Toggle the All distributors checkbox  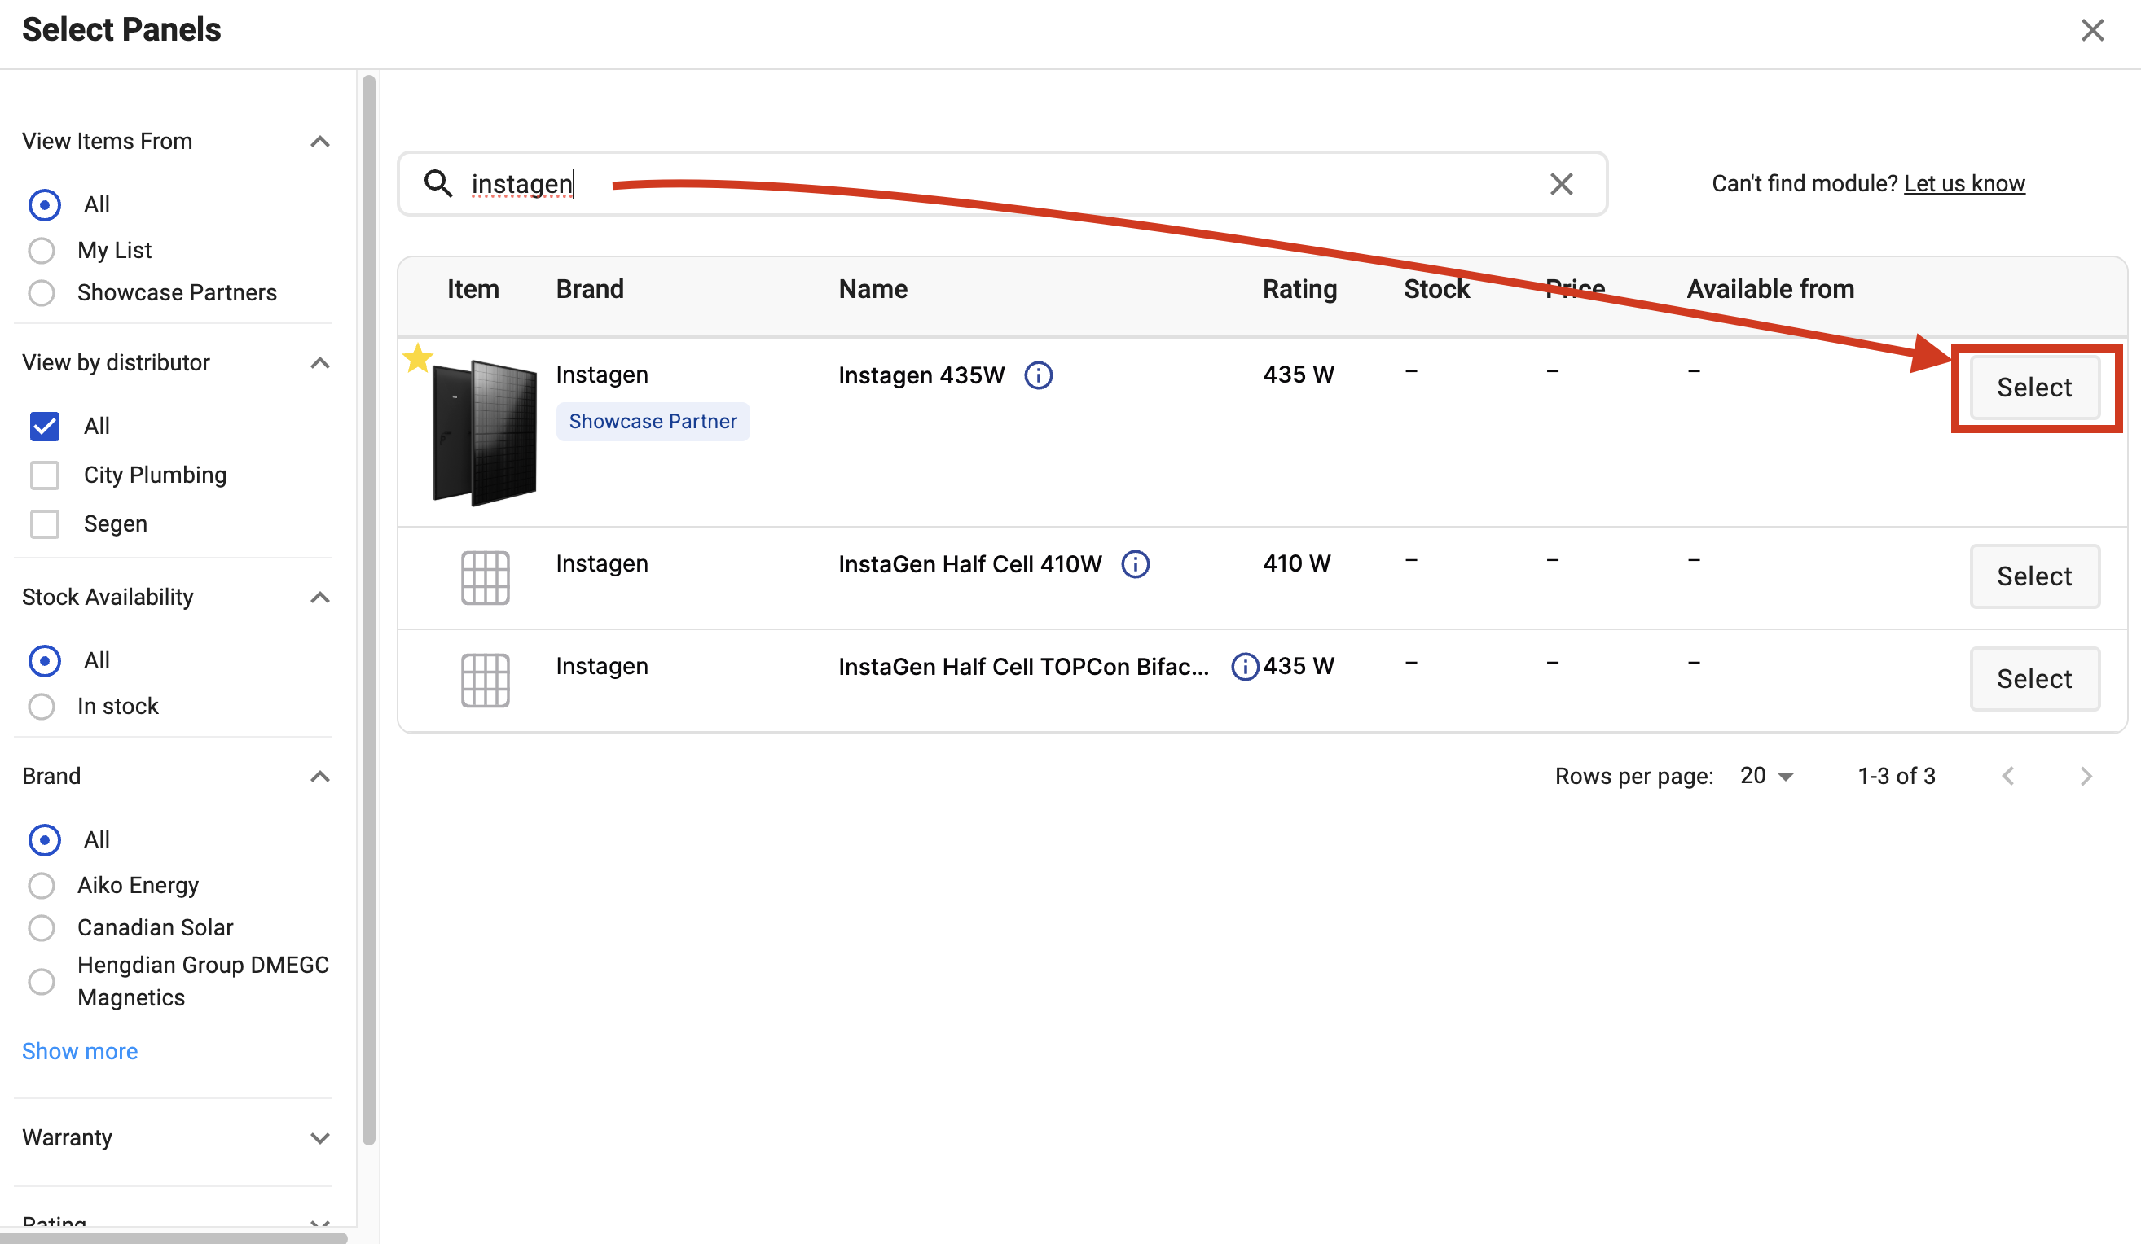[44, 427]
